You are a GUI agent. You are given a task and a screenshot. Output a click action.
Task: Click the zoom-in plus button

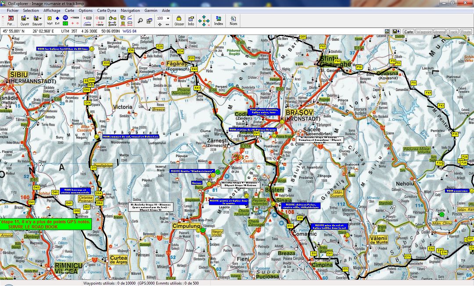160,24
